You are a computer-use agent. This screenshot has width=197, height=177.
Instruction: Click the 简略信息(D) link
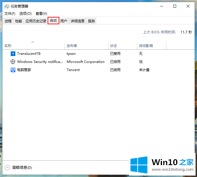click(22, 167)
